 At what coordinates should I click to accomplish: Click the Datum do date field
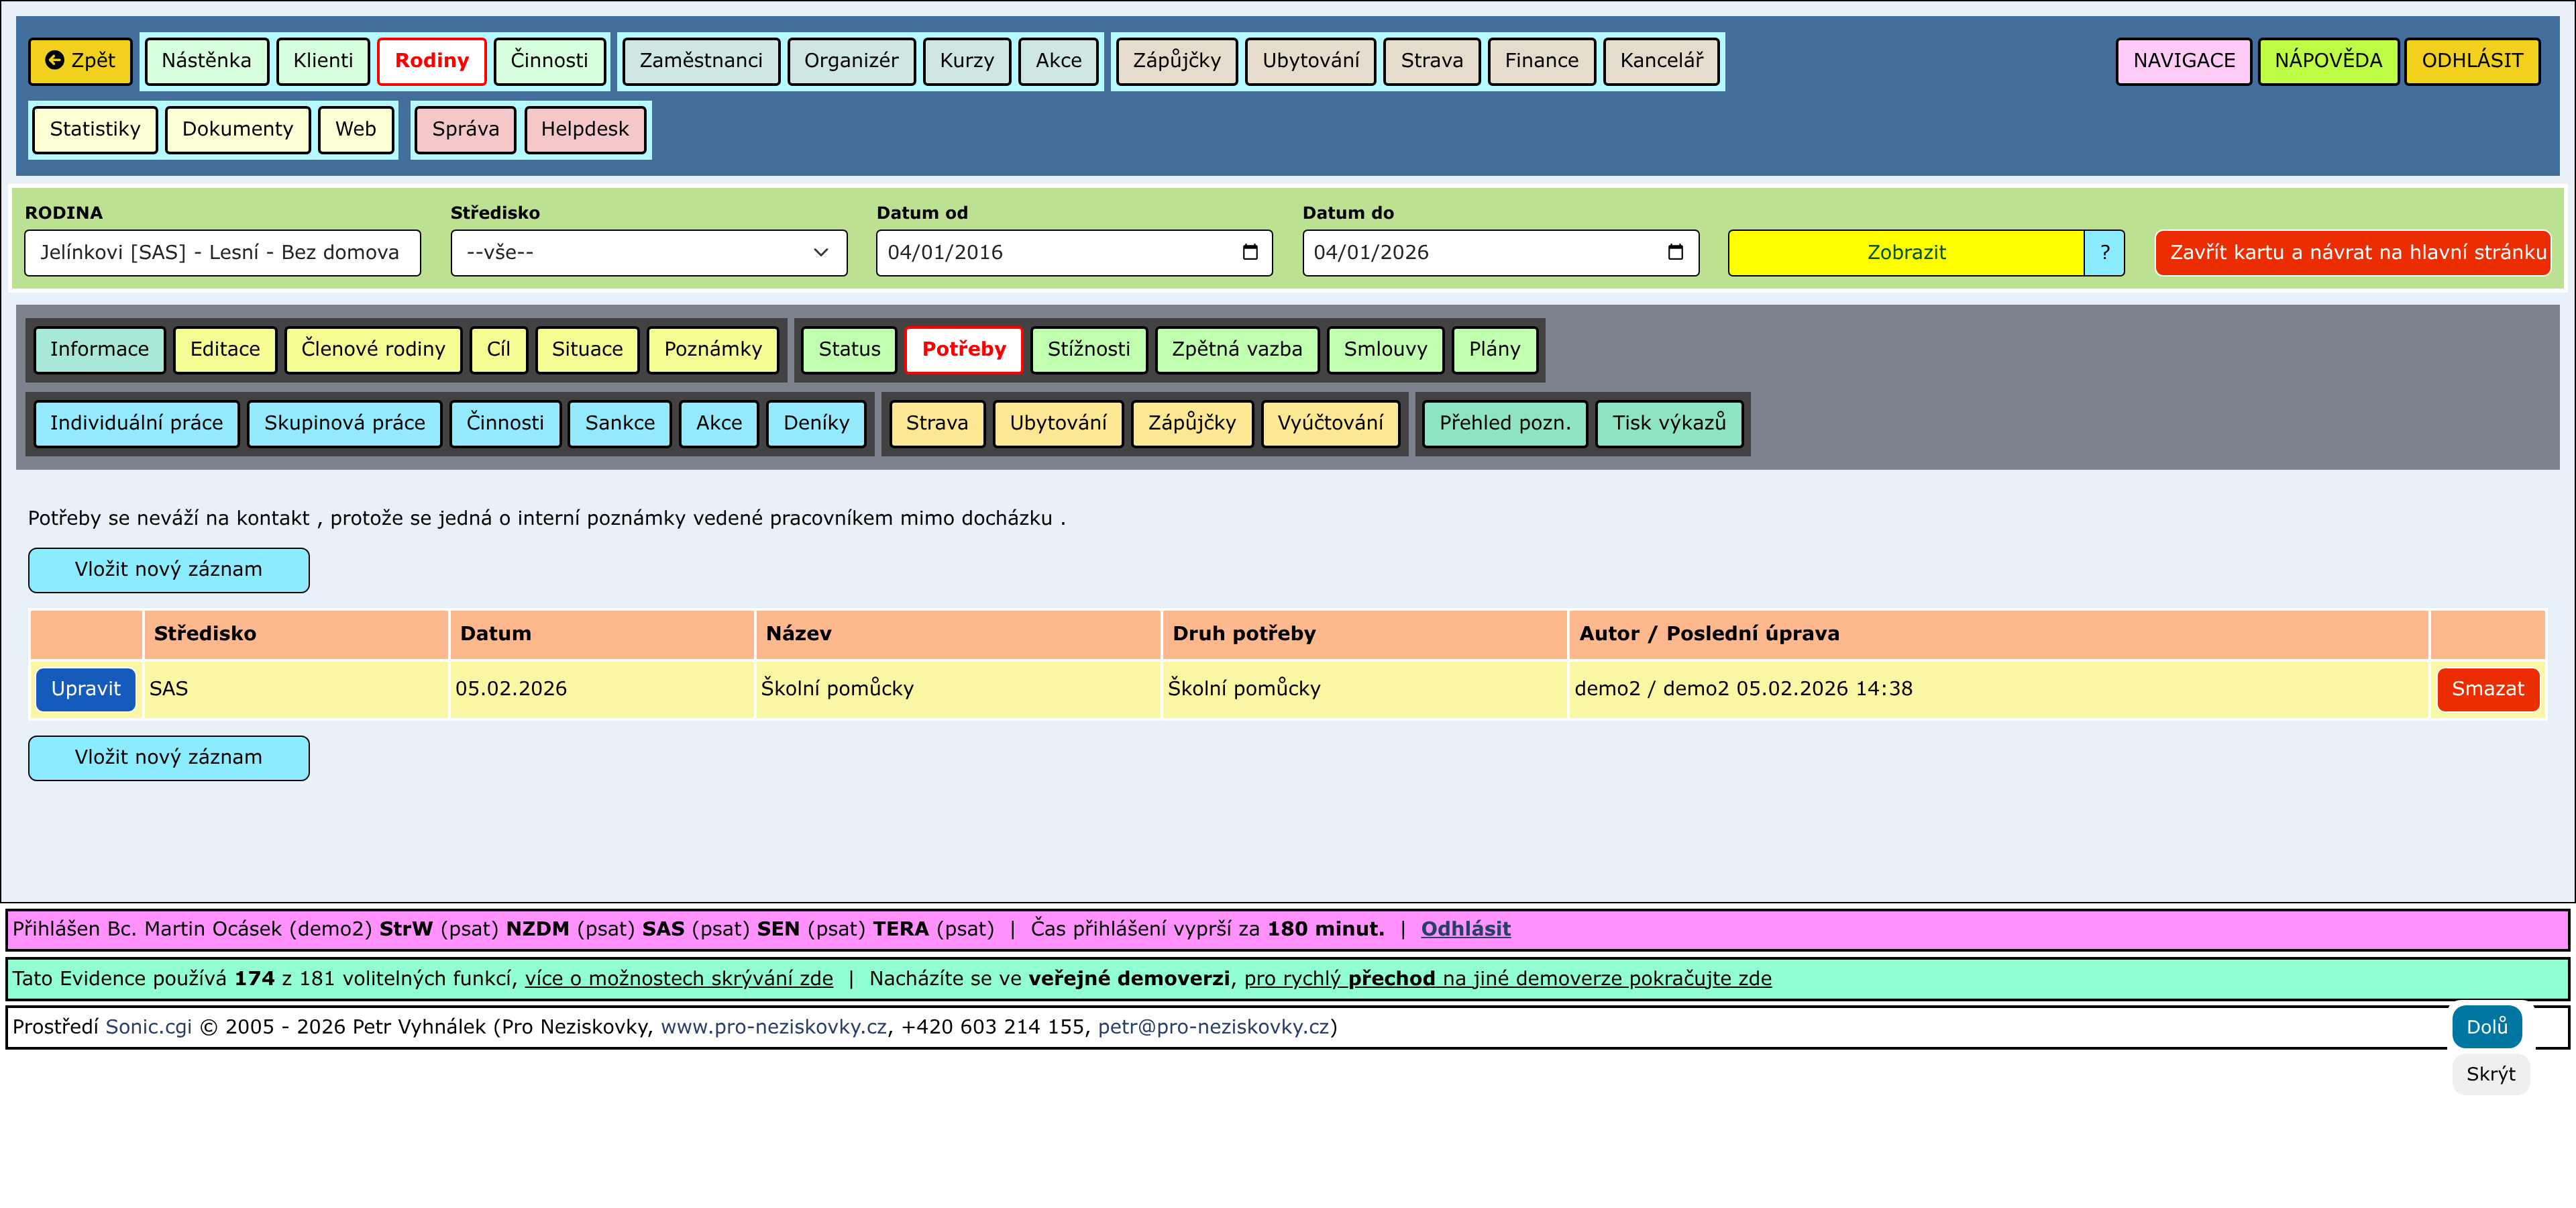1500,253
